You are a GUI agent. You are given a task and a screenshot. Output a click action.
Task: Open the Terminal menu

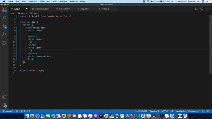click(x=63, y=1)
